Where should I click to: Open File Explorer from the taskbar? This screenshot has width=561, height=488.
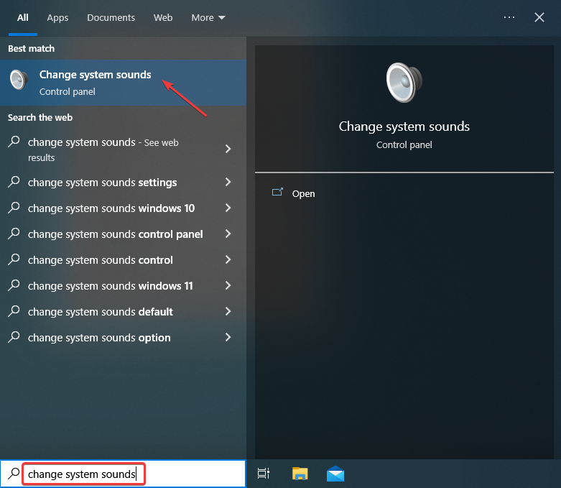[x=300, y=474]
